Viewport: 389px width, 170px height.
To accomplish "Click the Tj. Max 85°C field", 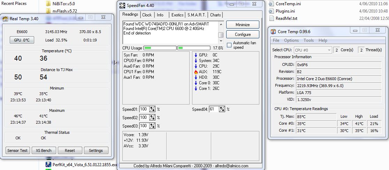I will coord(316,116).
